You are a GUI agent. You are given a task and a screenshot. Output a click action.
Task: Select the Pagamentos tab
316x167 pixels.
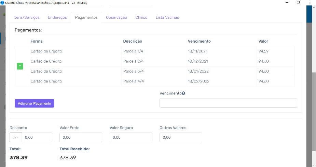click(x=86, y=17)
